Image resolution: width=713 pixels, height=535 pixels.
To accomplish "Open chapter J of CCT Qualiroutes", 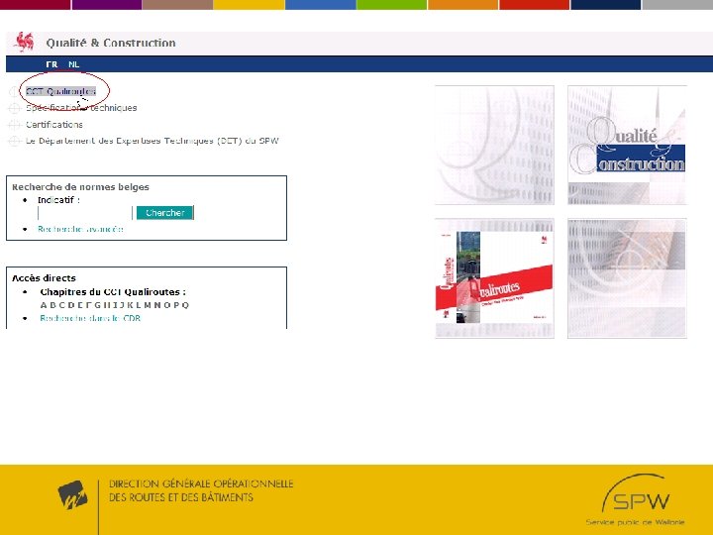I will click(122, 305).
